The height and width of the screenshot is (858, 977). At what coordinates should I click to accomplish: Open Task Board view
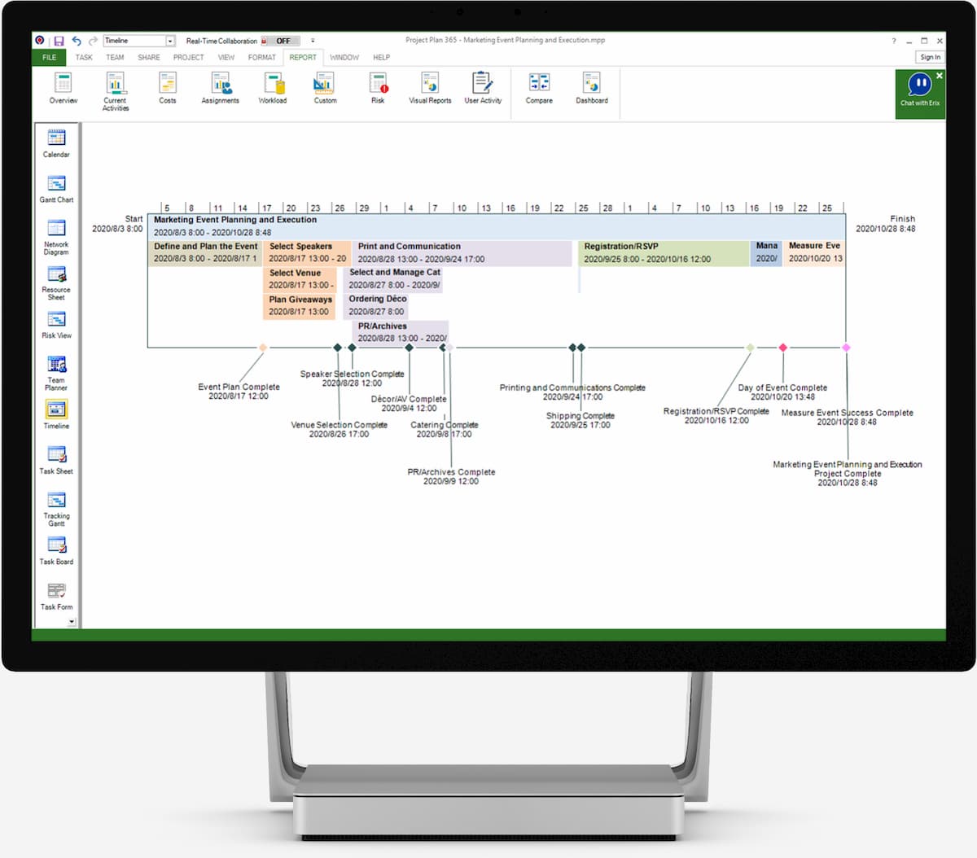pos(56,551)
